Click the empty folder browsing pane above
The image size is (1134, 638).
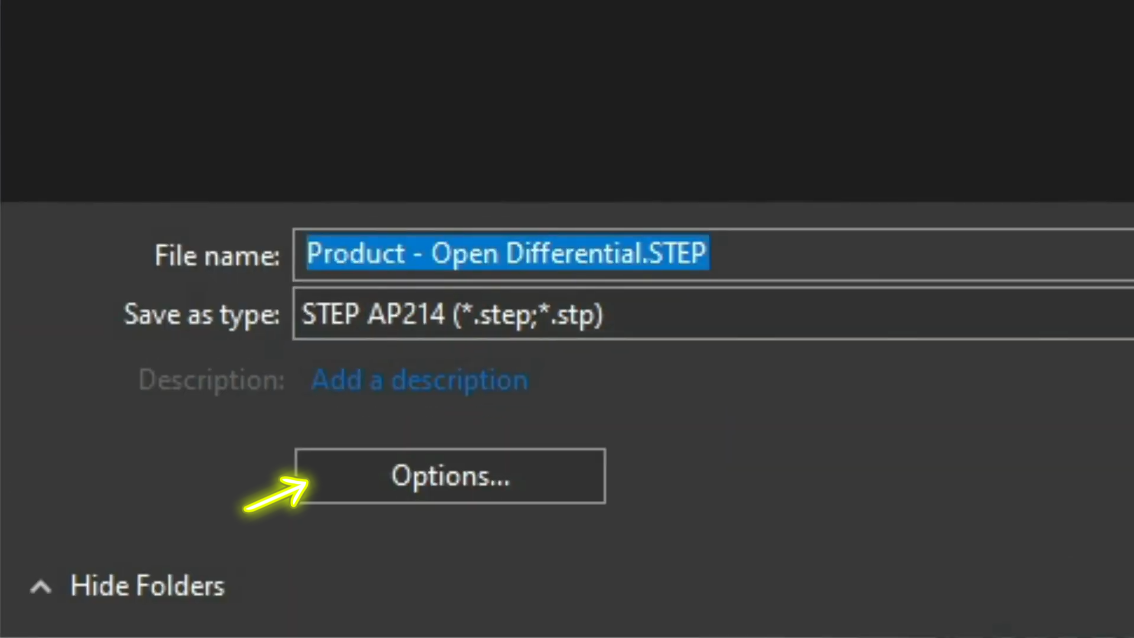point(567,100)
